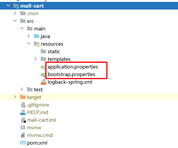Select the templates folder label
The height and width of the screenshot is (148, 178).
pyautogui.click(x=59, y=59)
